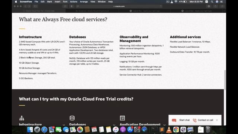Click the "5 OCI Bastions." text
This screenshot has height=134, width=238.
tap(26, 79)
